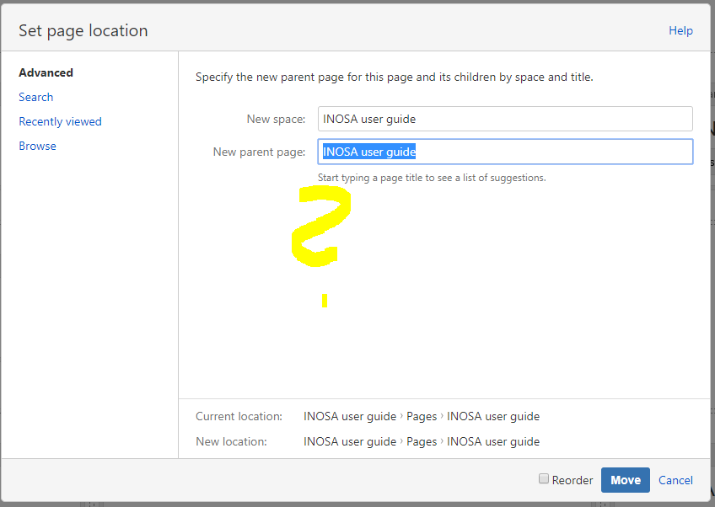Switch to the Browse tab
This screenshot has height=507, width=715.
click(x=37, y=147)
